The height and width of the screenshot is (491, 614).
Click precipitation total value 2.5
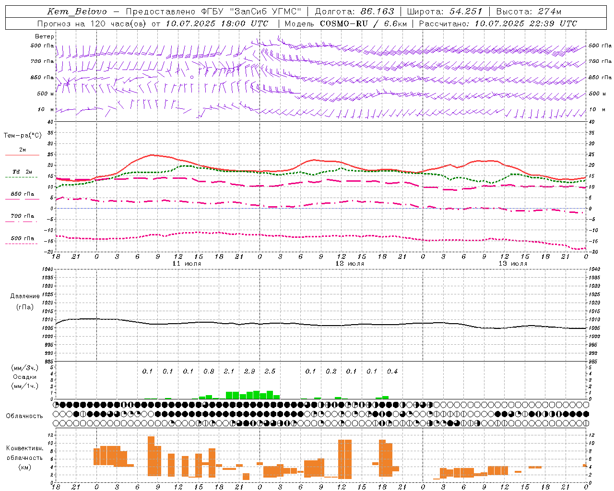tap(270, 371)
